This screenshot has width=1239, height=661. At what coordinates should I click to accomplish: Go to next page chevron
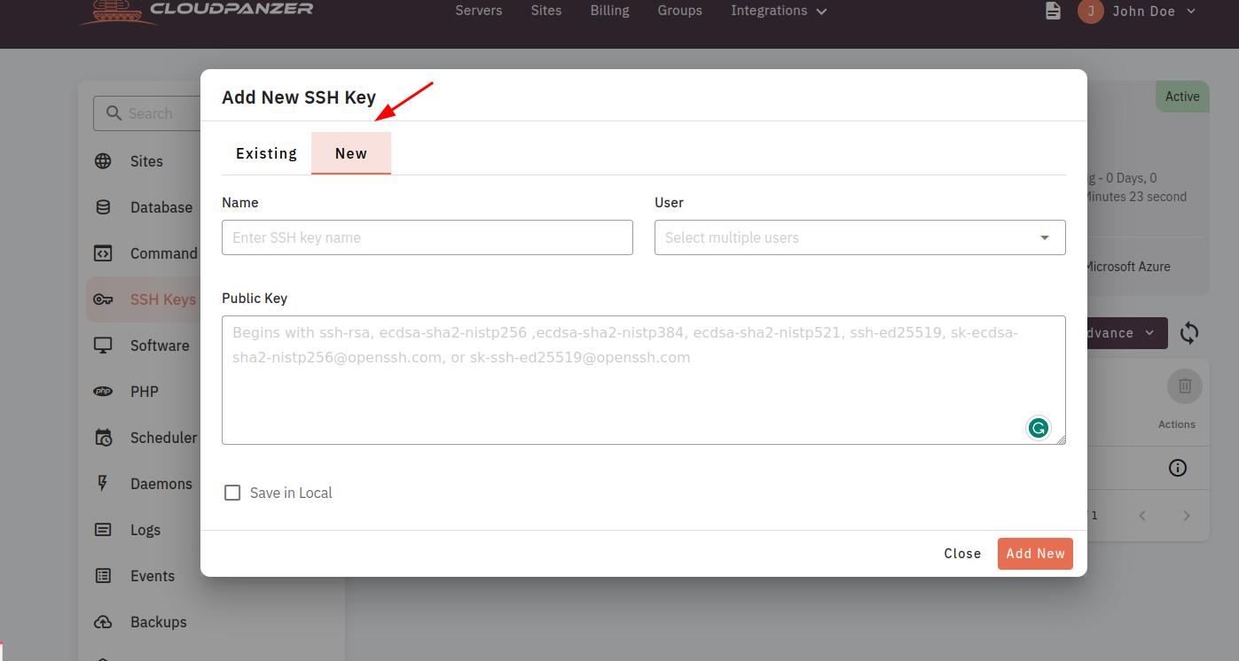(1187, 516)
